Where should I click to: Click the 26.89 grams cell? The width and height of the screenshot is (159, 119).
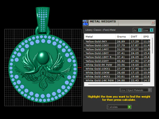(x=123, y=41)
